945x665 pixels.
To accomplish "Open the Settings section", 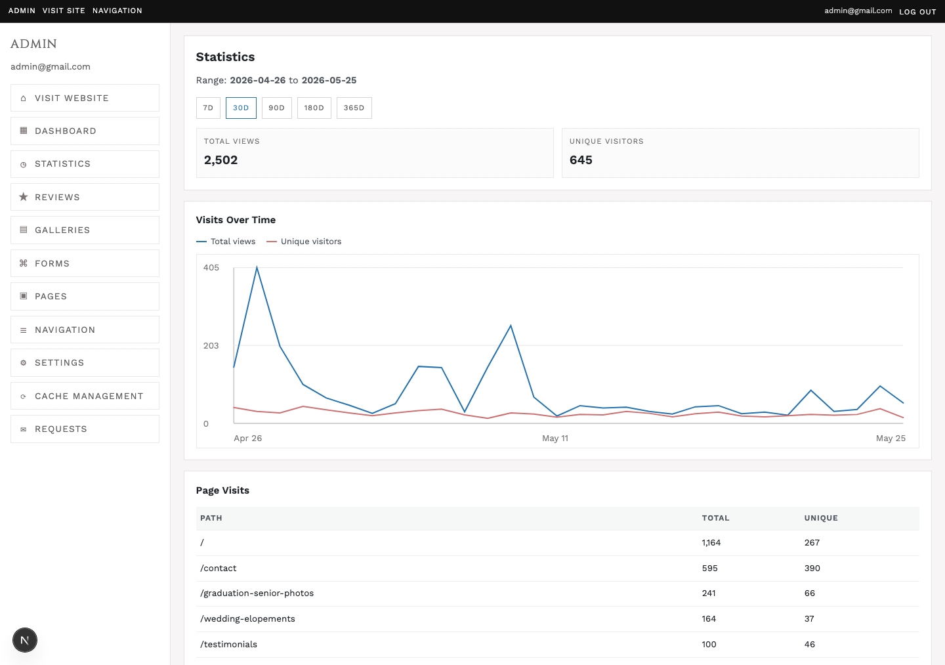I will click(x=85, y=362).
